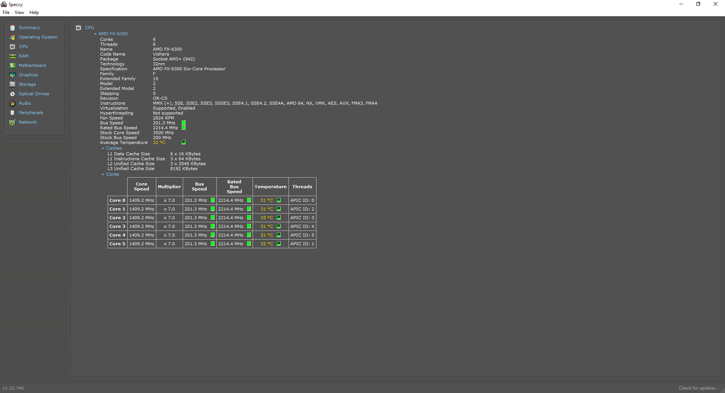Click Core 0 temperature graph indicator

[x=279, y=200]
